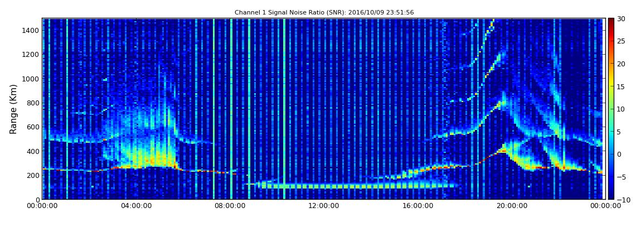The image size is (641, 227).
Task: Click the '1000' range tick label
Action: 31,79
